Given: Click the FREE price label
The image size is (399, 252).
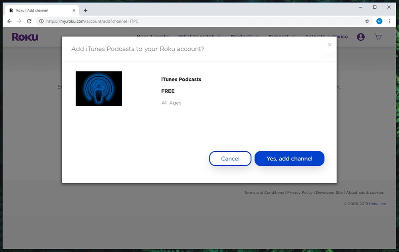Looking at the screenshot, I should coord(168,91).
